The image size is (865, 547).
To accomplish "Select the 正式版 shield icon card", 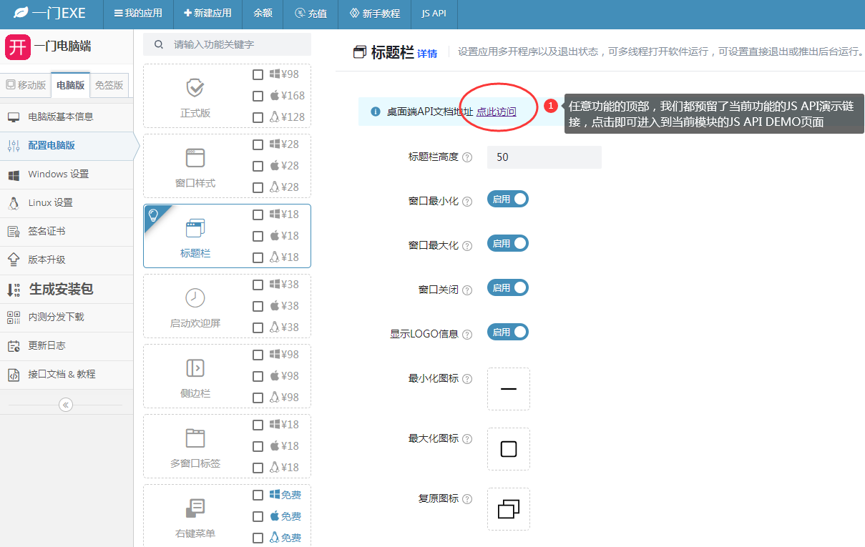I will 195,88.
